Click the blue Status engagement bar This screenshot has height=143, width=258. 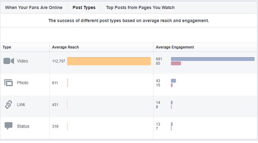pos(172,124)
